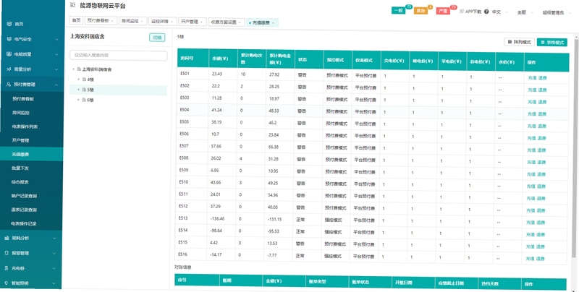The height and width of the screenshot is (292, 579).
Task: Switch to the 房间监控 tab
Action: [x=133, y=21]
